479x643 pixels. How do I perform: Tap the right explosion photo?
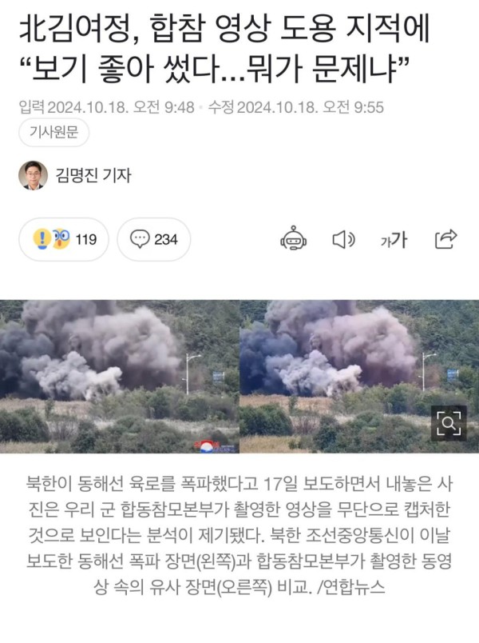pos(359,377)
